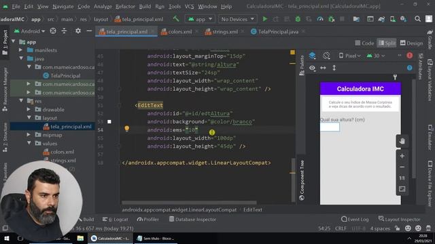Open the No Devices dropdown
Viewport: 435px width, 244px height.
click(x=237, y=19)
